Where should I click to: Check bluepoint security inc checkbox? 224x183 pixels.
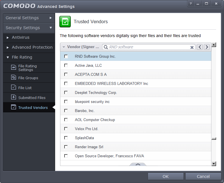(x=66, y=102)
